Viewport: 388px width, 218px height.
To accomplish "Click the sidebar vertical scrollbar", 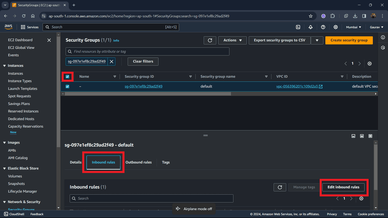I will [58, 92].
